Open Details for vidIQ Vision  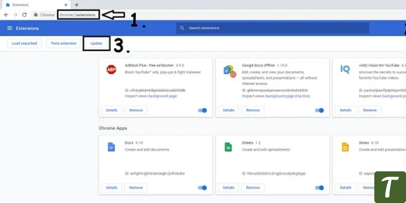click(345, 110)
